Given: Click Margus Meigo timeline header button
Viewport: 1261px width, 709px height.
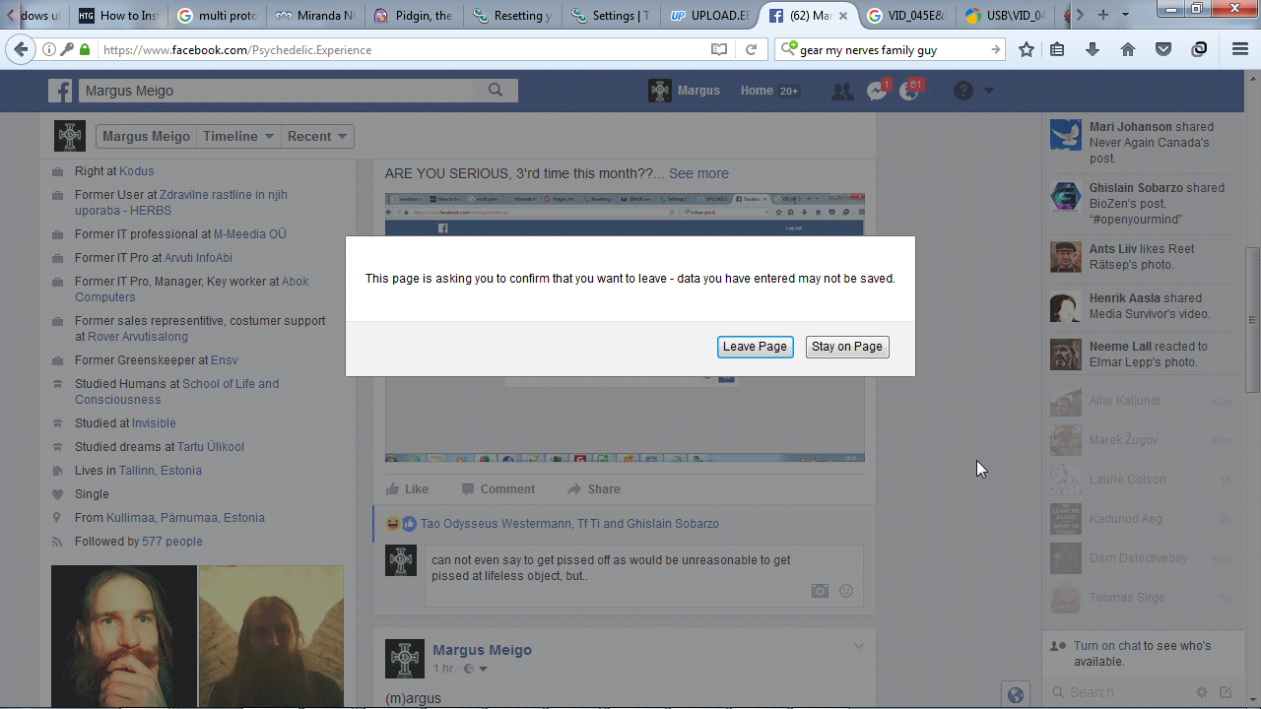Looking at the screenshot, I should (x=146, y=137).
